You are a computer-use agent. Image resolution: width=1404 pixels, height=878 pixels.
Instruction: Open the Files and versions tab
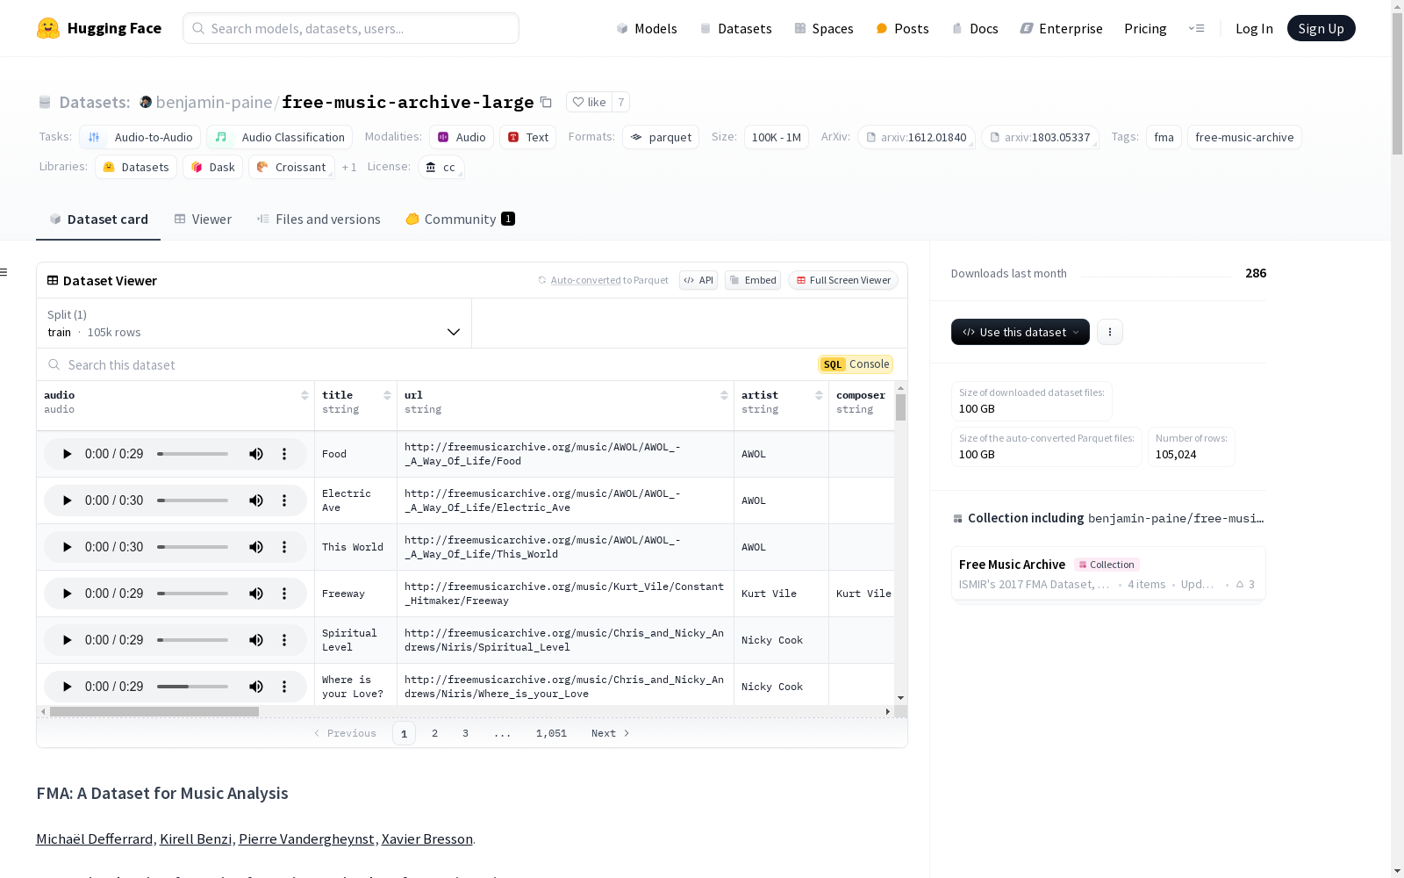(x=319, y=219)
